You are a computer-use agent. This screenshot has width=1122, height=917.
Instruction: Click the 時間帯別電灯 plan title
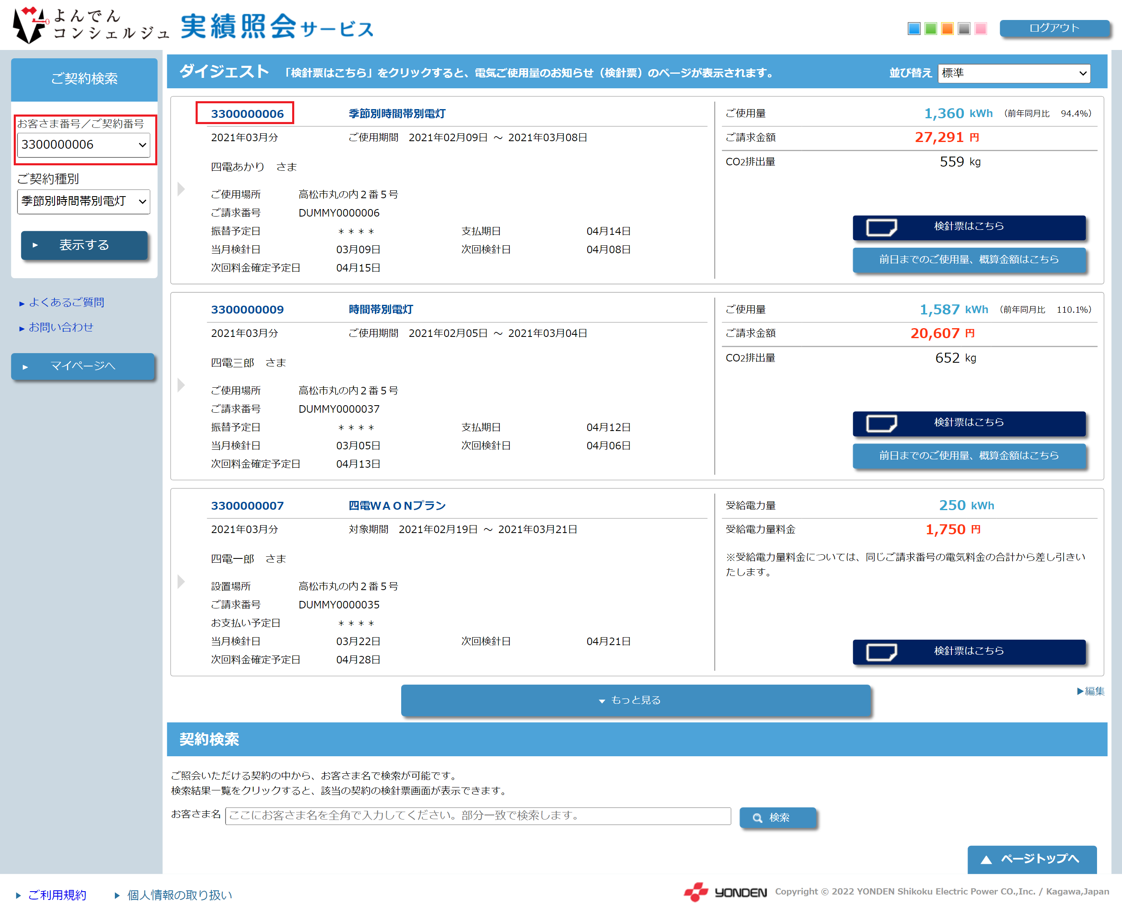coord(380,309)
